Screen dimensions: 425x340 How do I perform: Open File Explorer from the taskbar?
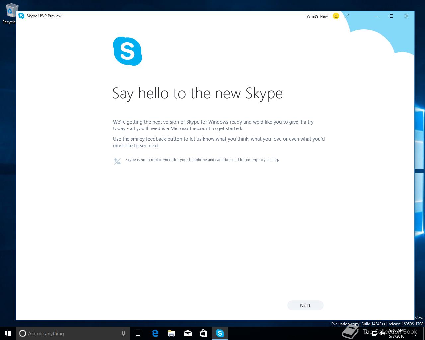pyautogui.click(x=171, y=333)
